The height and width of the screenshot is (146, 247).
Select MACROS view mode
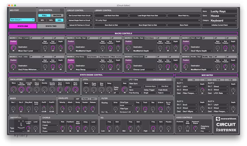click(x=57, y=16)
